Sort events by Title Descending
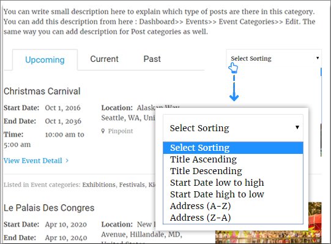Viewport: 331px width, 244px height. click(233, 171)
